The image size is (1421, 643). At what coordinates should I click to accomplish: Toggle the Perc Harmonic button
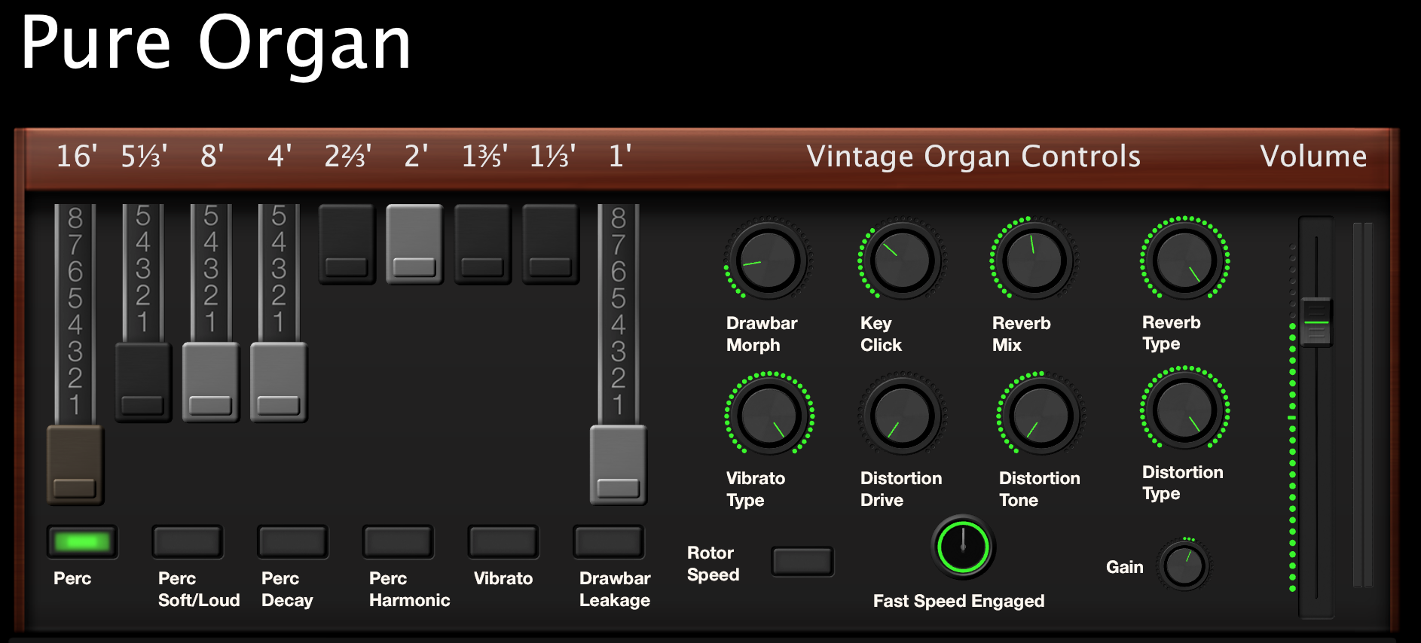pos(399,541)
